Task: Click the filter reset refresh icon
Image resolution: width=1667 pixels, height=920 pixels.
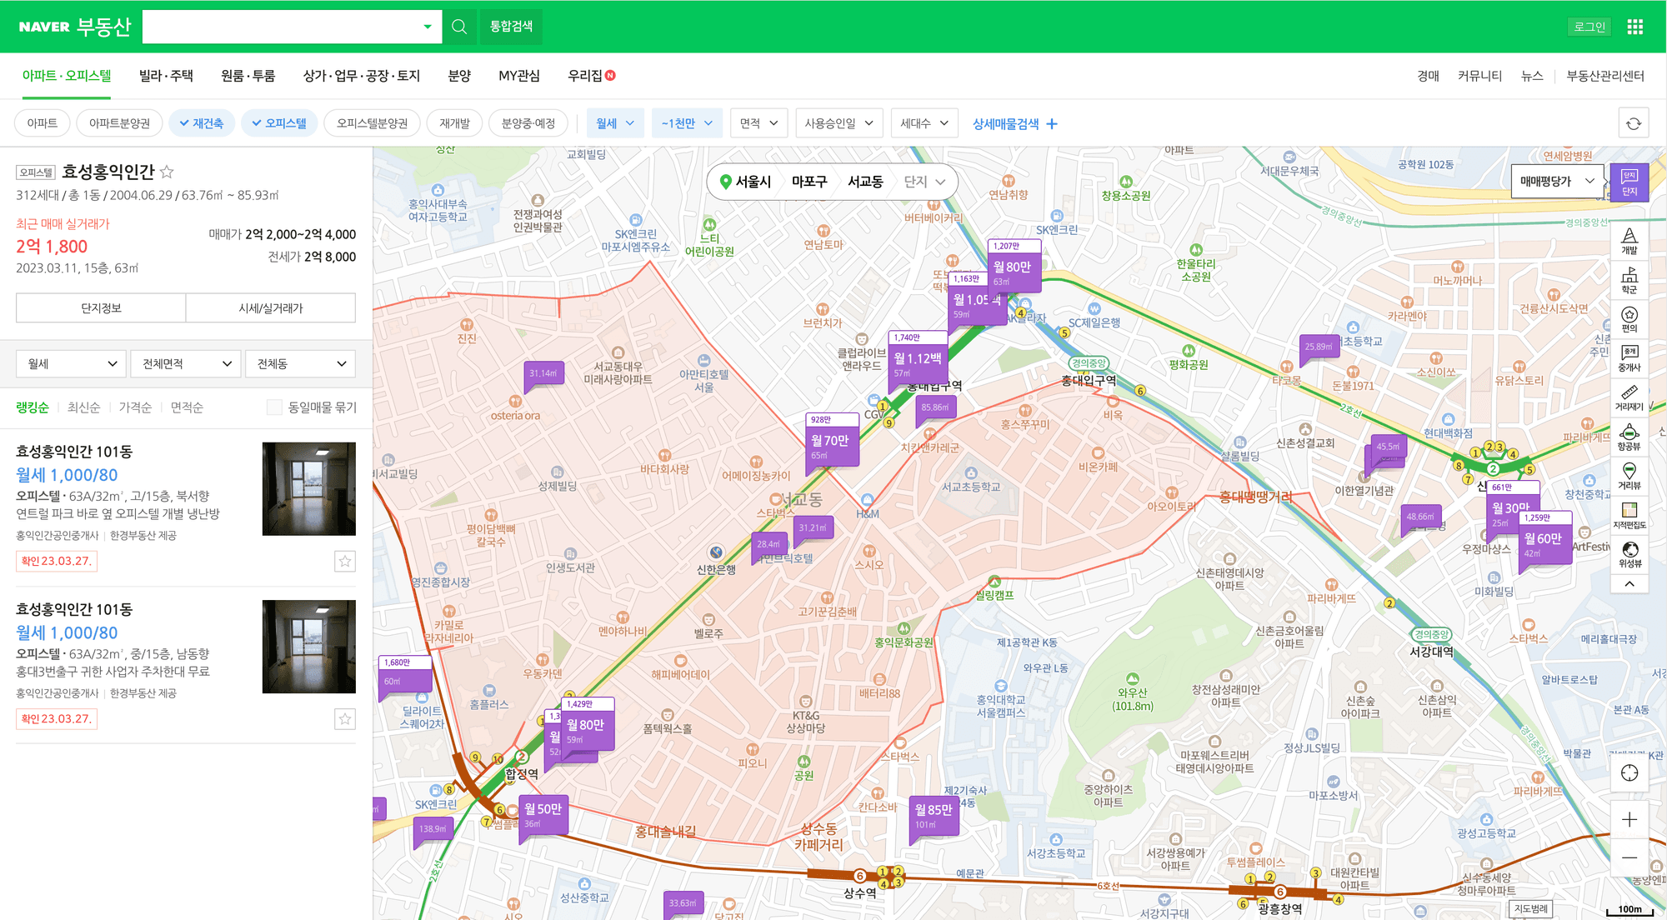Action: pos(1633,123)
